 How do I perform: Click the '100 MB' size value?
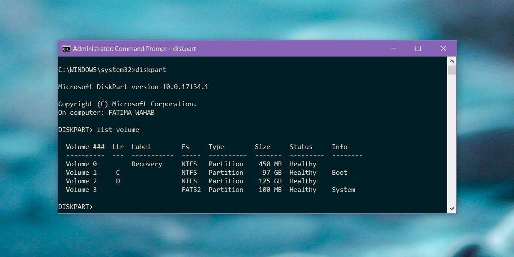tap(270, 190)
